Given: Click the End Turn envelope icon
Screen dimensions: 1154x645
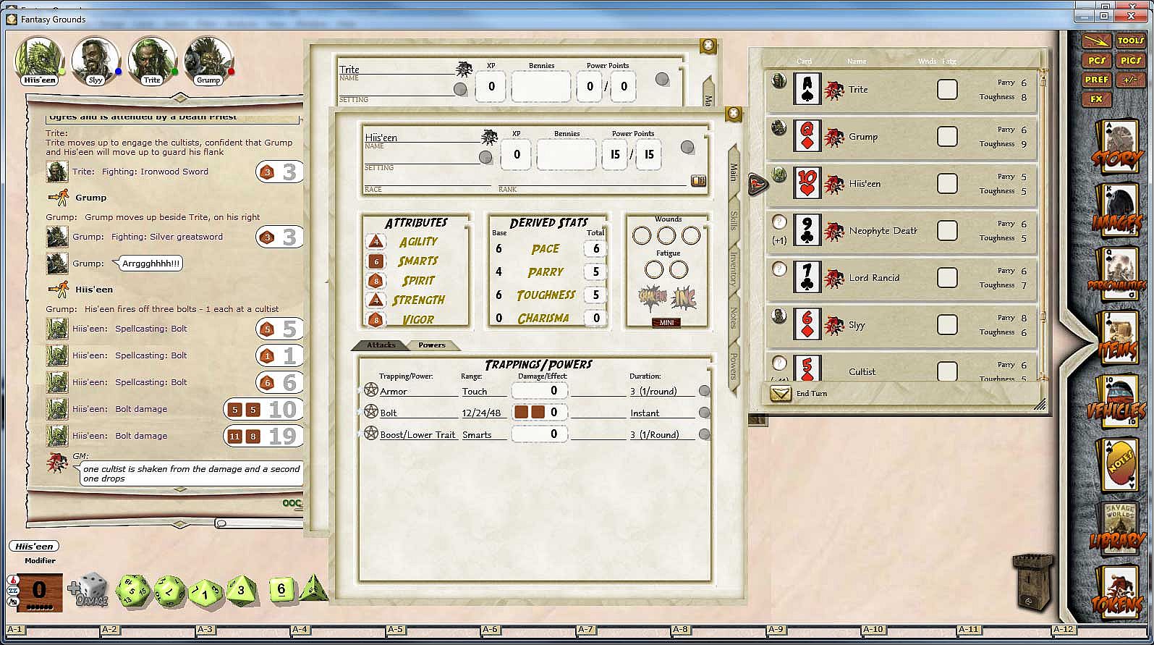Looking at the screenshot, I should click(x=781, y=393).
